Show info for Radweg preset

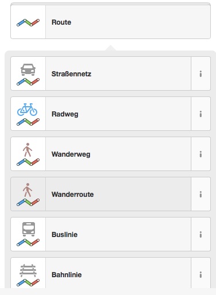(201, 114)
